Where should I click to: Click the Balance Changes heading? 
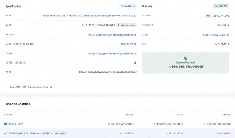pos(18,104)
